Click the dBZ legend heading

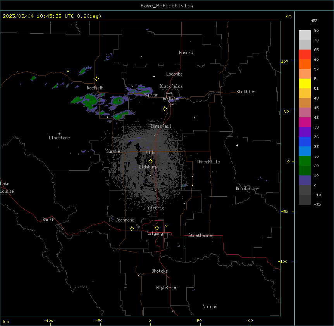[x=314, y=21]
